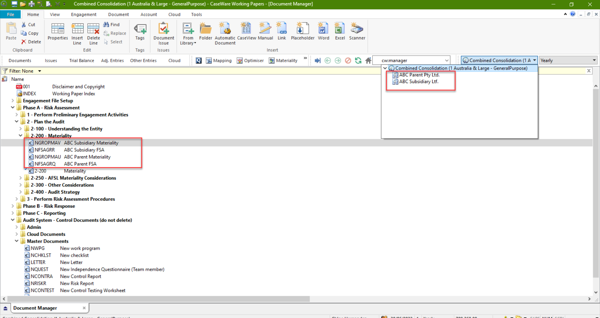Open the Cloud view in toolbar
The image size is (600, 318).
point(174,61)
